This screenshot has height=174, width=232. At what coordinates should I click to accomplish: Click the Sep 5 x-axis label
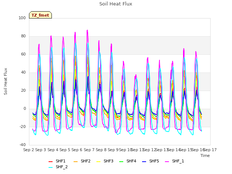(65, 150)
